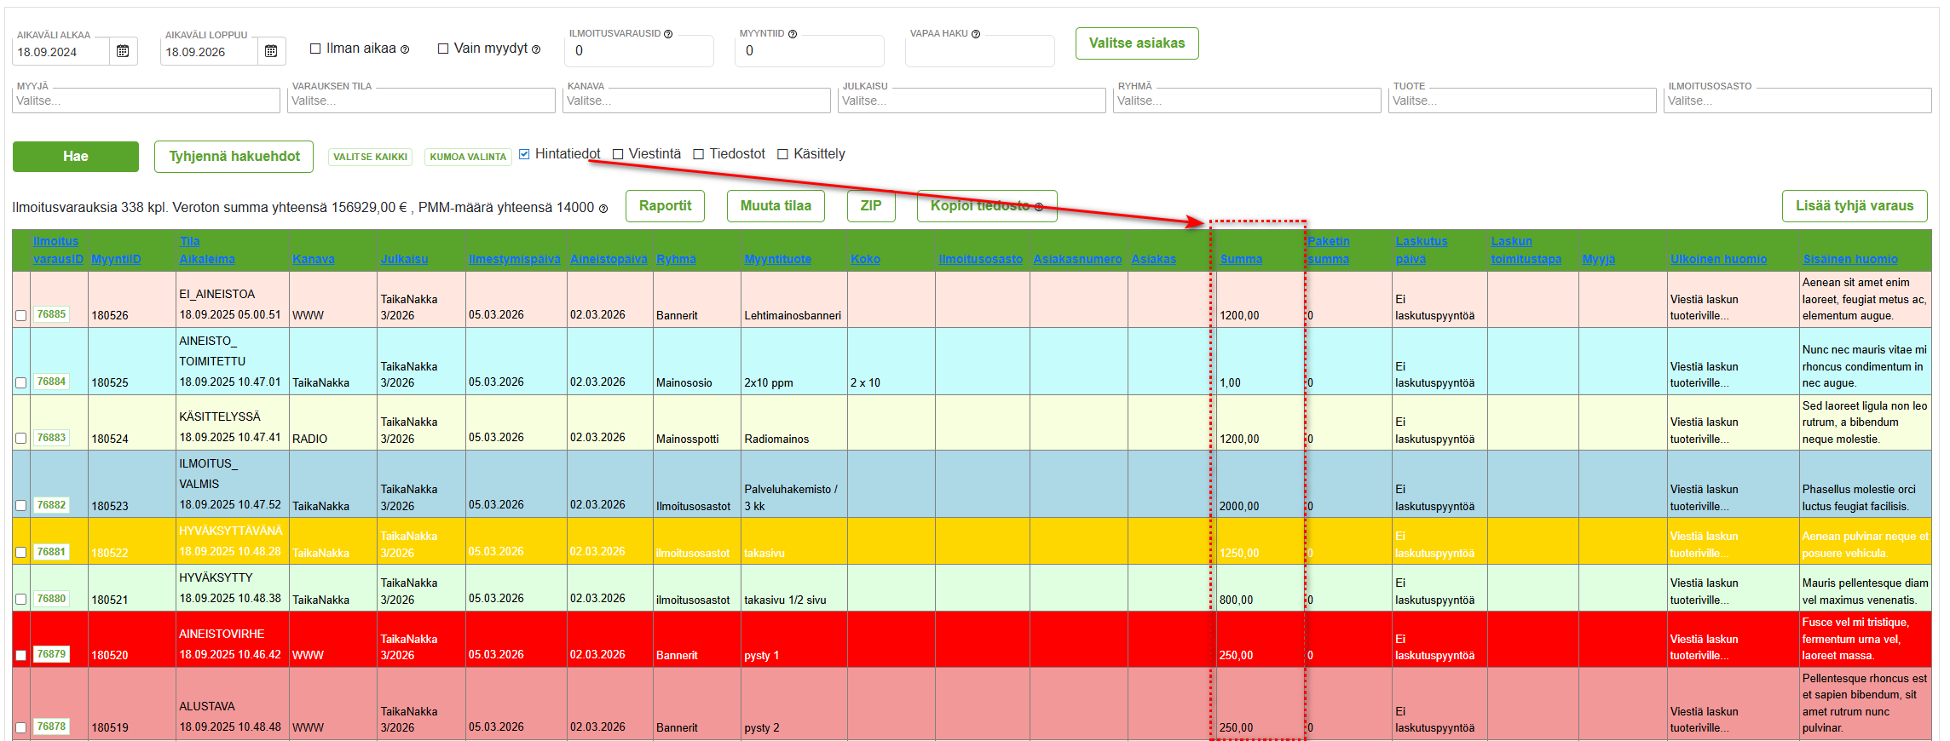
Task: Enable the Ilman aikaa checkbox
Action: pos(315,49)
